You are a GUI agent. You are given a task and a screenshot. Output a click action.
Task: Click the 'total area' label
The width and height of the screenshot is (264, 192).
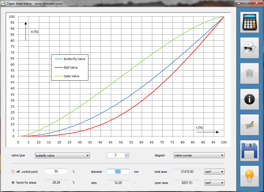(161, 172)
